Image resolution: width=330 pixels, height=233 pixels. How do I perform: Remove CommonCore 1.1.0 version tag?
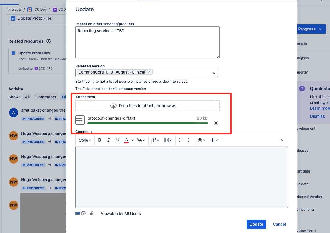pyautogui.click(x=150, y=72)
